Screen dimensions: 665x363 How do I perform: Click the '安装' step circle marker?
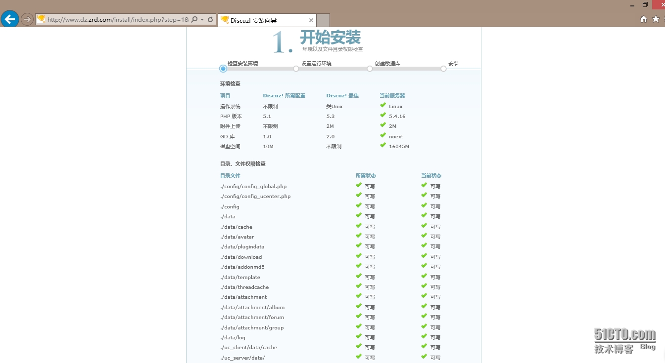click(x=443, y=69)
